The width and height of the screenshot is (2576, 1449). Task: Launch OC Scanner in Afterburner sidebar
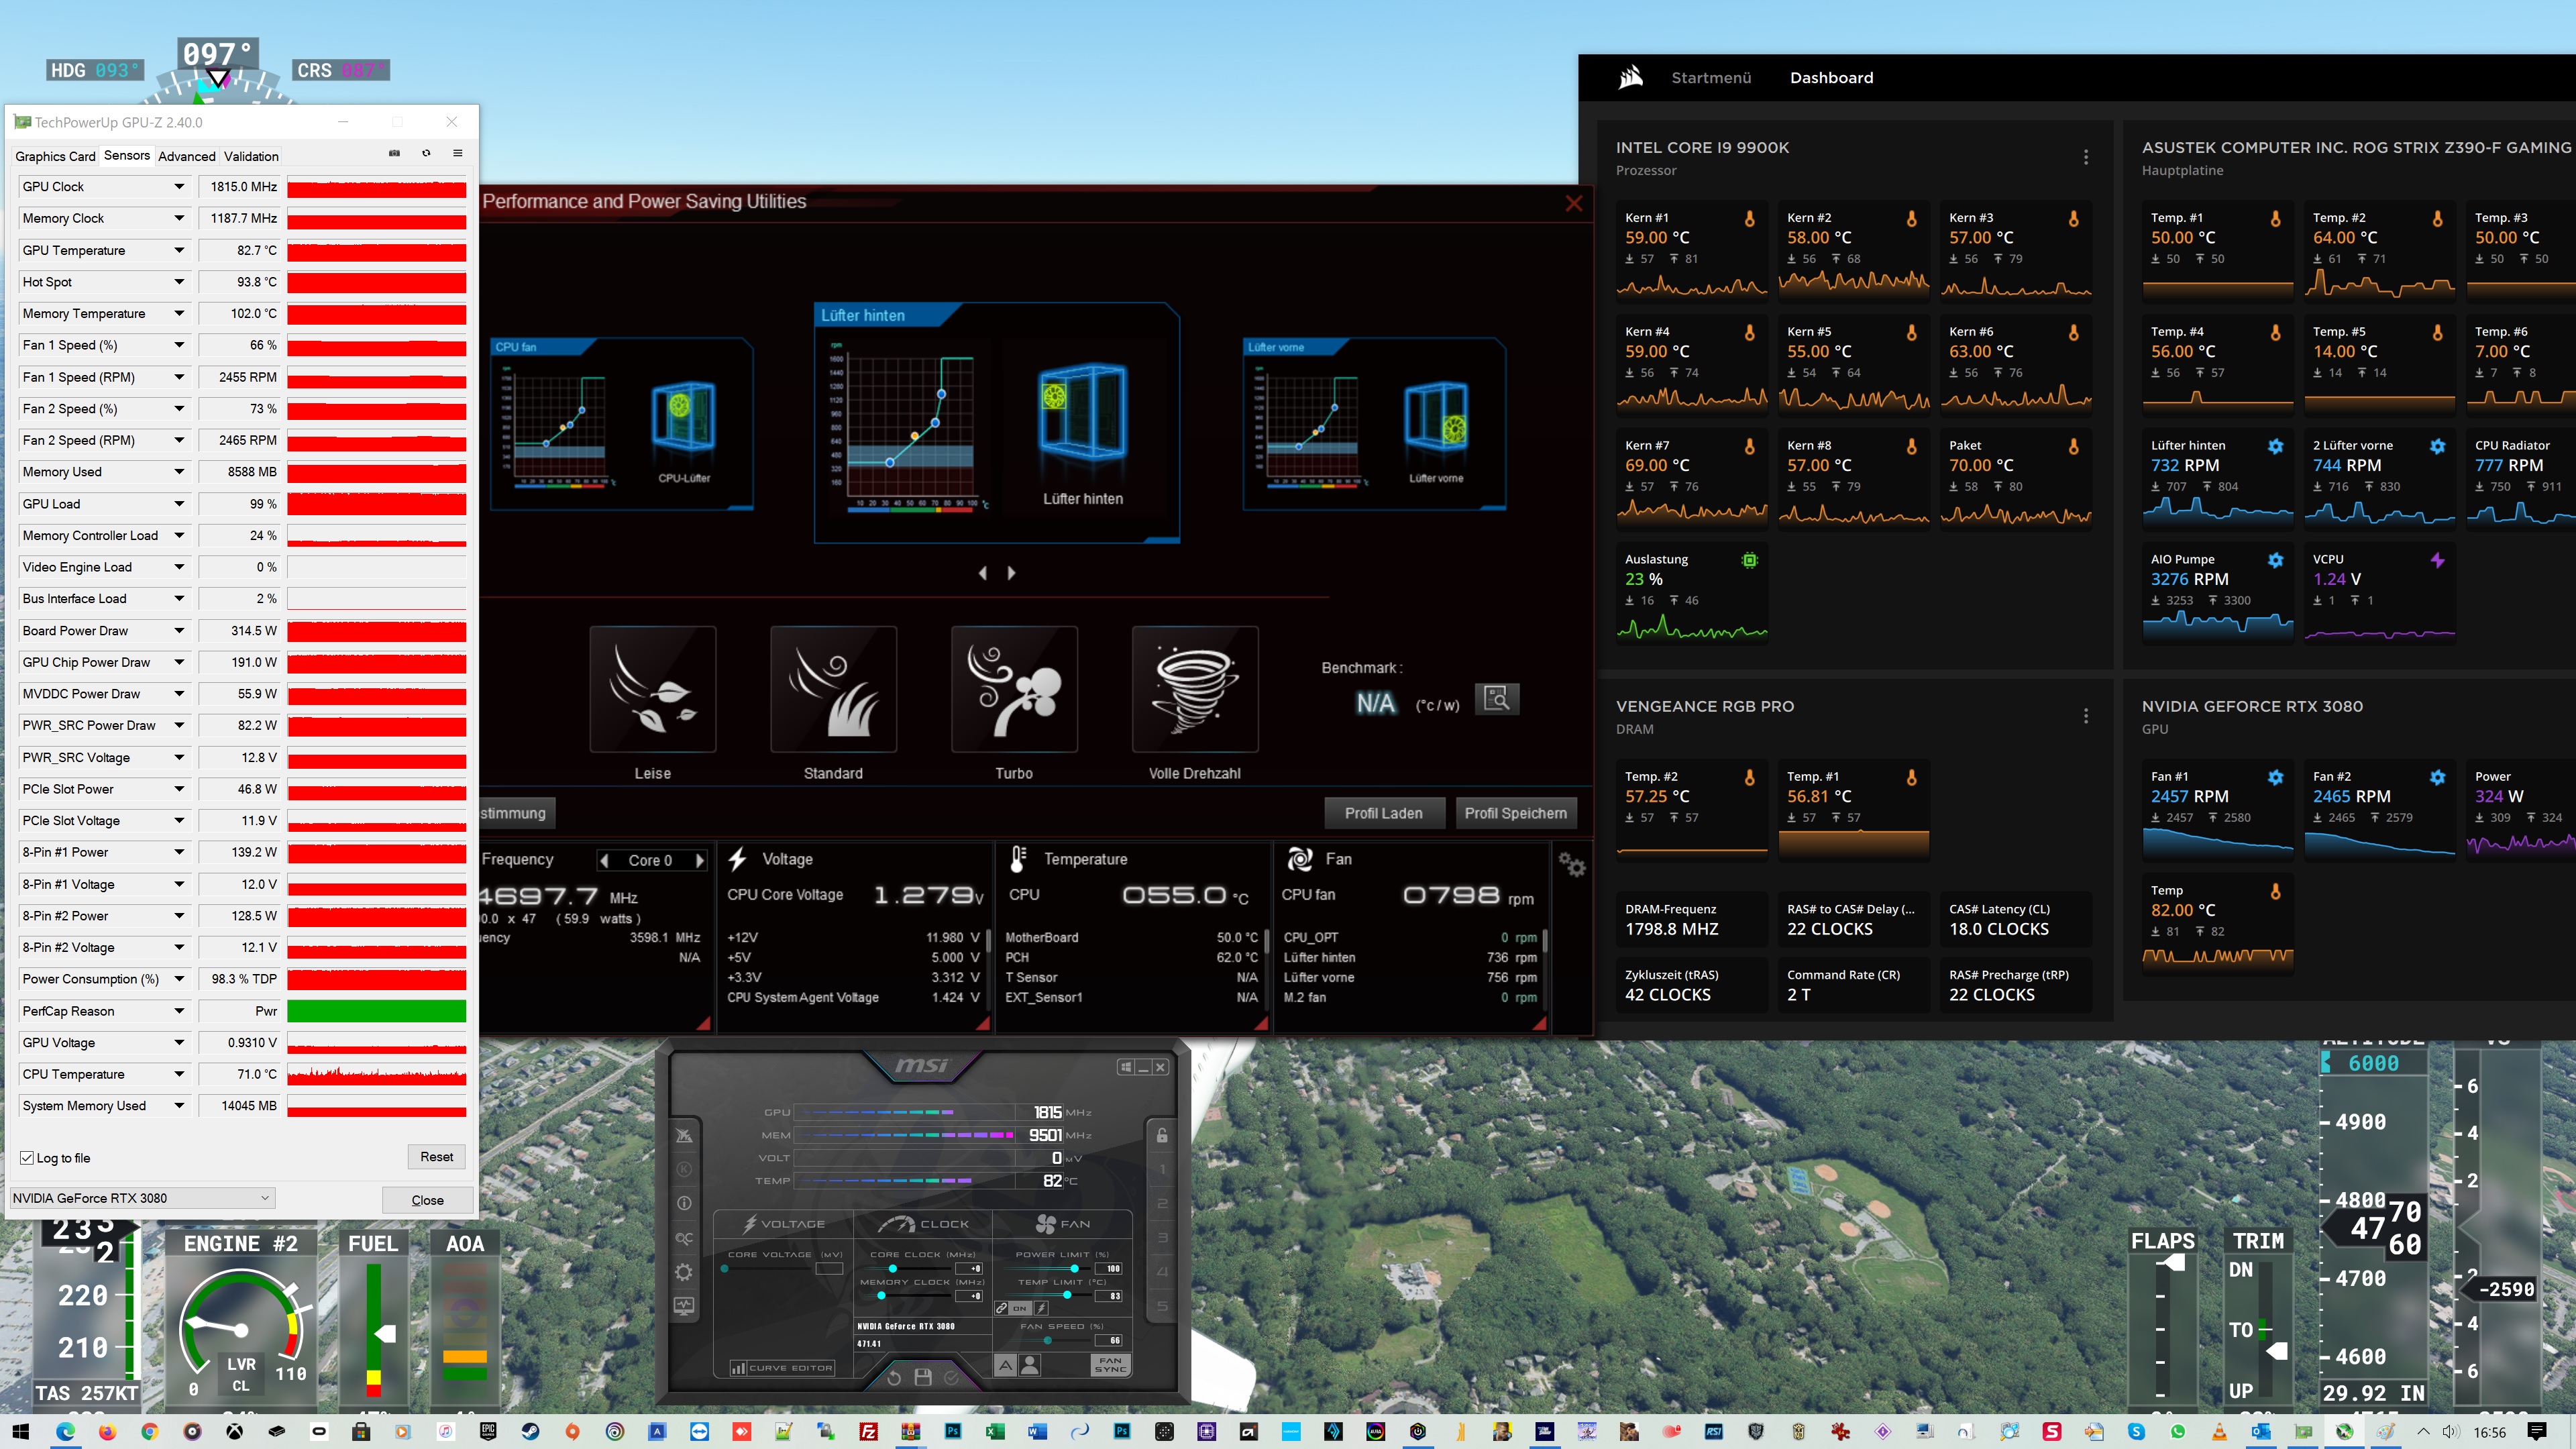click(x=684, y=1238)
